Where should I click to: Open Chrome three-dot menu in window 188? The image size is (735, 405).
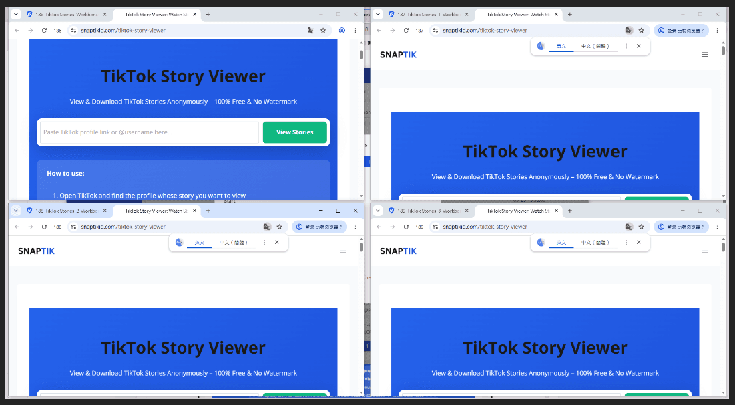pyautogui.click(x=355, y=227)
